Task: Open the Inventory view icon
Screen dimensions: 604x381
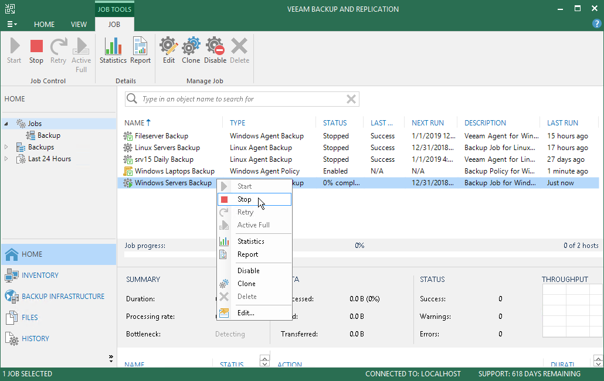Action: [12, 275]
